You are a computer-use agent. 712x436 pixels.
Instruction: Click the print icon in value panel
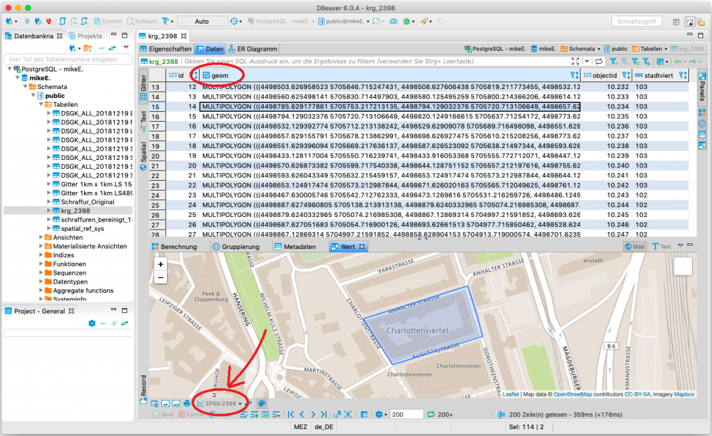pyautogui.click(x=187, y=403)
